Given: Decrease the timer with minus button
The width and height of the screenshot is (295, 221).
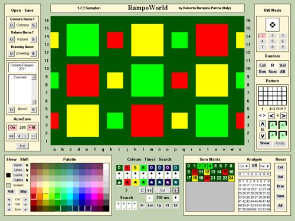Looking at the screenshot, I should coord(150,198).
